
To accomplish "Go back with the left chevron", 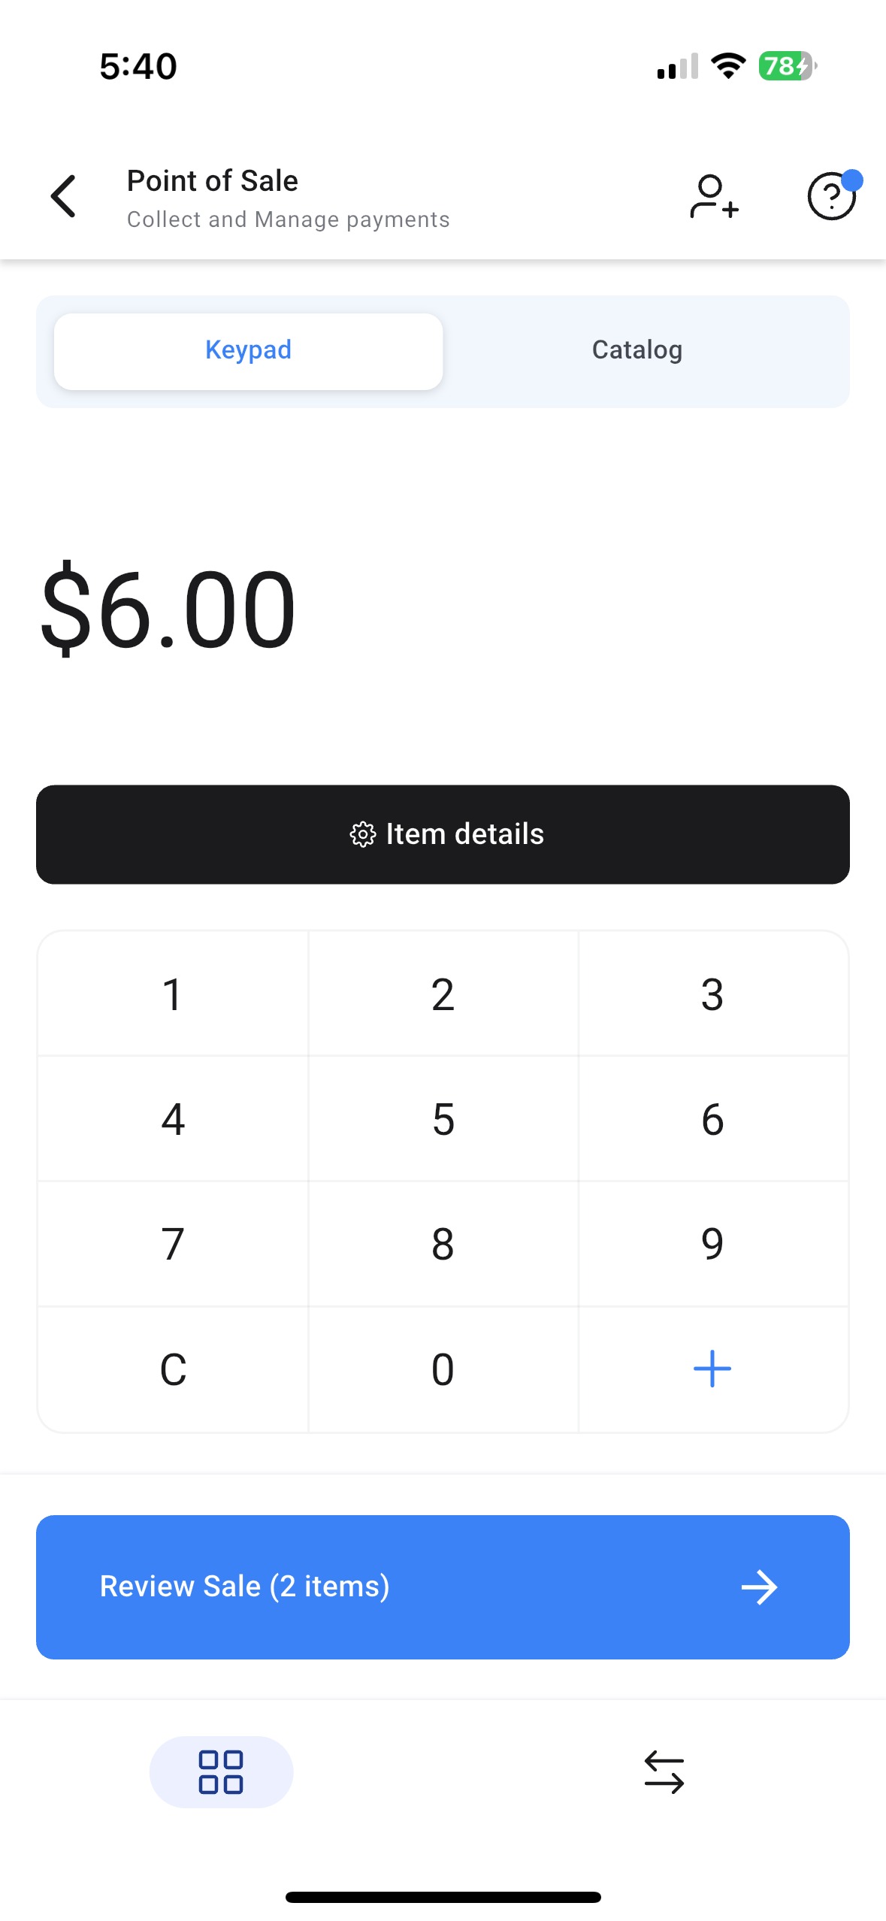I will (x=63, y=197).
